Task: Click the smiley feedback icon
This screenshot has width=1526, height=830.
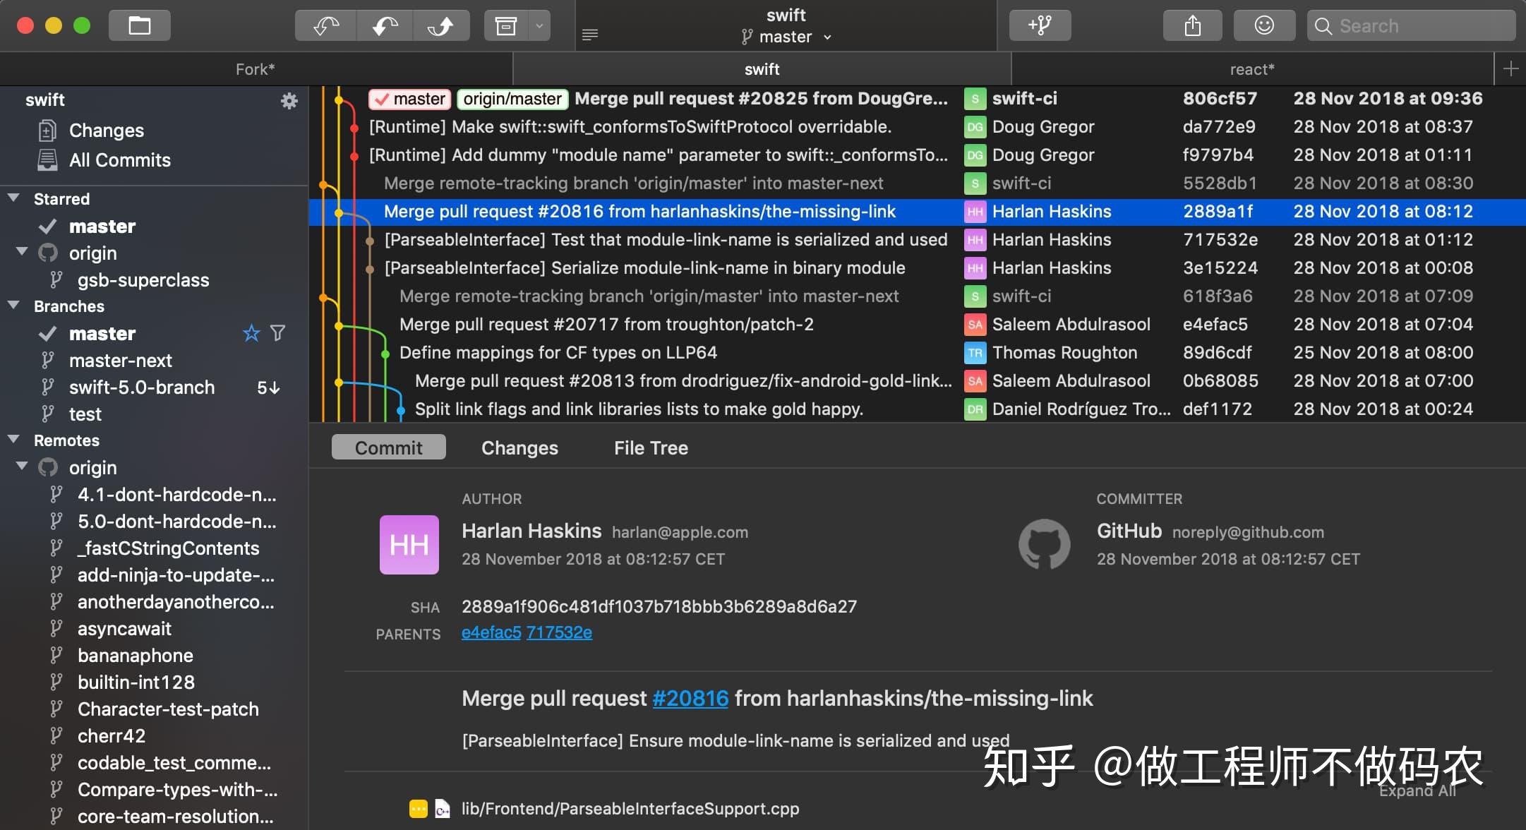Action: tap(1263, 26)
